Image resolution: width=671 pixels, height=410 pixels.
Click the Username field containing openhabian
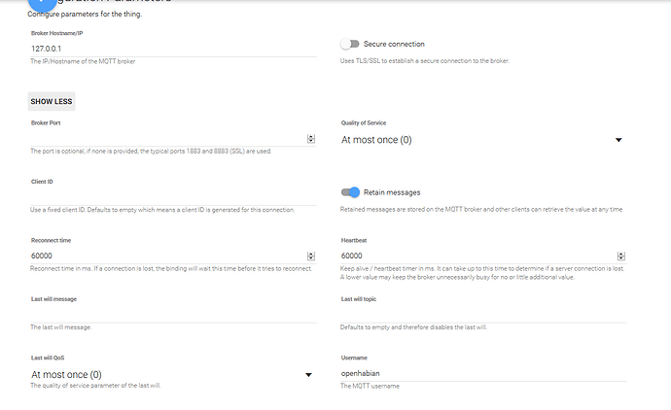[482, 373]
